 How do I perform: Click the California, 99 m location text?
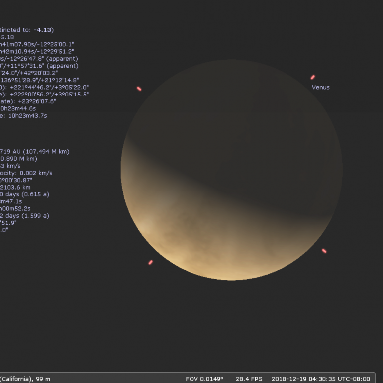pyautogui.click(x=25, y=379)
